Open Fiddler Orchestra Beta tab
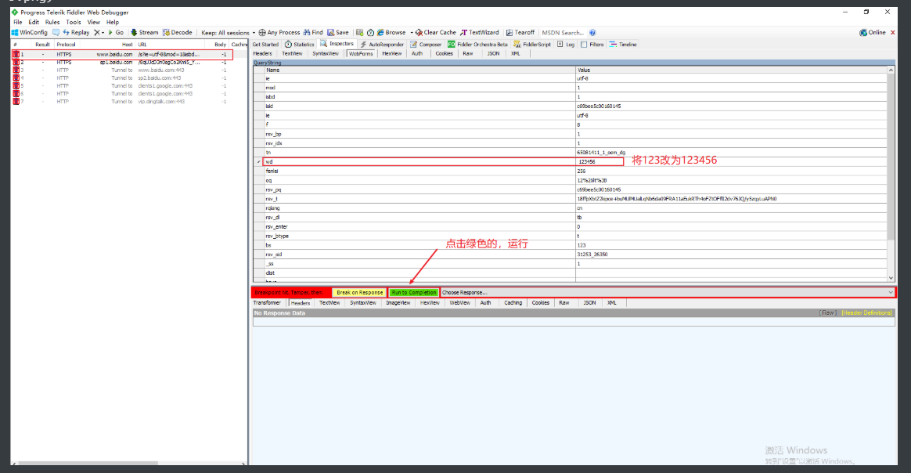The width and height of the screenshot is (911, 473). 477,44
